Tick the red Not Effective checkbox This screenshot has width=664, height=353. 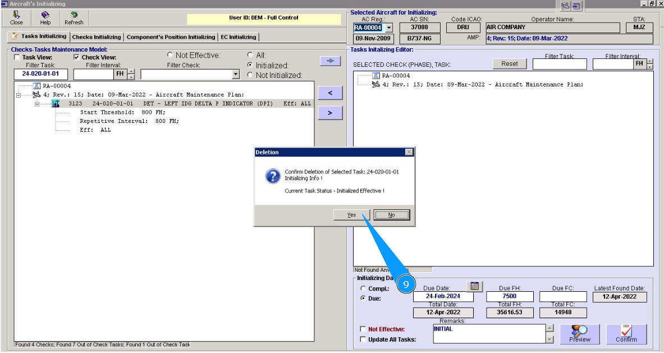[363, 329]
